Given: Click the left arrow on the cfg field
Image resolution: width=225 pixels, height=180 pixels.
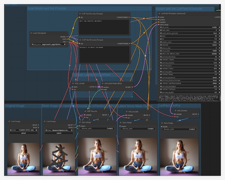Looking at the screenshot, I should click(x=160, y=39).
